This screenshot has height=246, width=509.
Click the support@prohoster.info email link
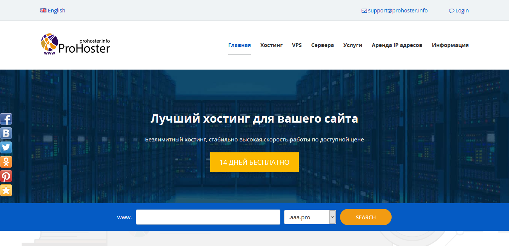pos(397,11)
